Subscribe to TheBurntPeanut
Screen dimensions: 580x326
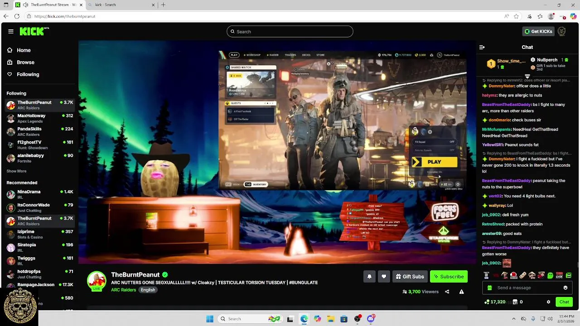pos(449,277)
